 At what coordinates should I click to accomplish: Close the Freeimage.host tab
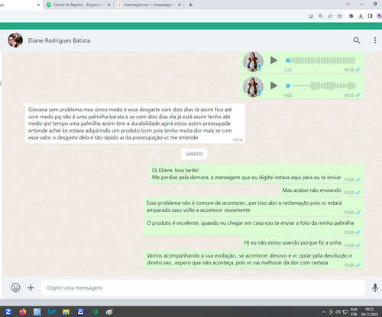point(180,5)
